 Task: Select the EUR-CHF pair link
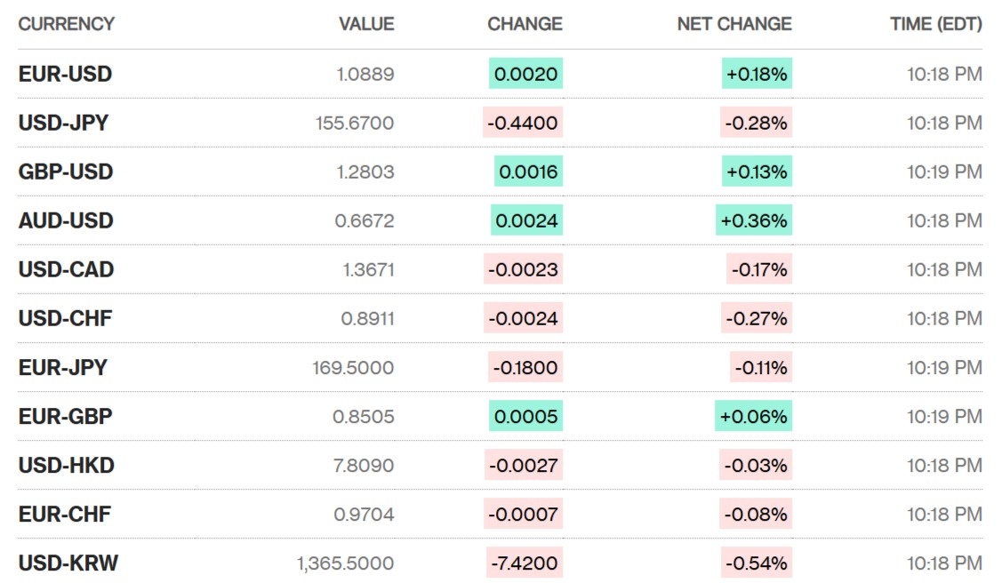pyautogui.click(x=64, y=514)
